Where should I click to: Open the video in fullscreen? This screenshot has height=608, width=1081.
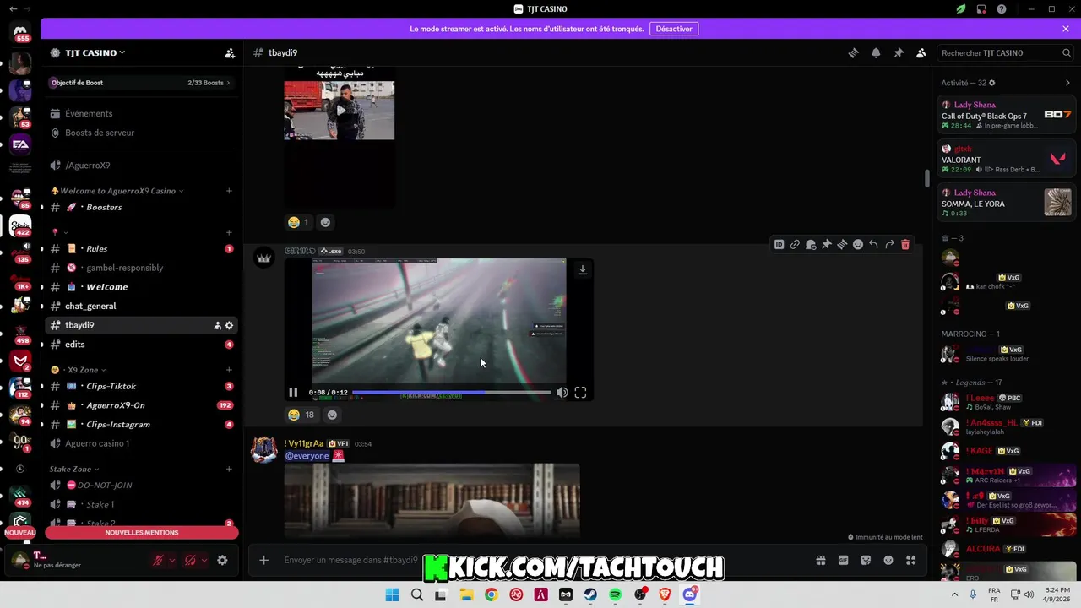point(580,393)
